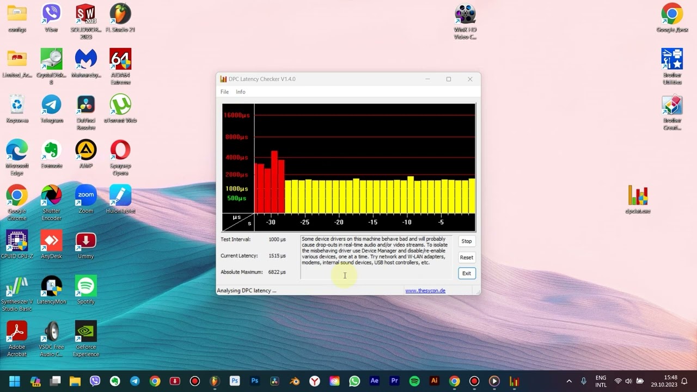Minimize the DPC Latency Checker window

pos(428,79)
